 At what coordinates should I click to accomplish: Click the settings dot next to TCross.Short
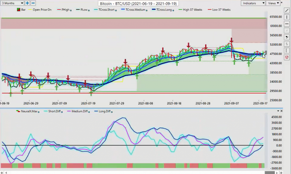(x=116, y=10)
